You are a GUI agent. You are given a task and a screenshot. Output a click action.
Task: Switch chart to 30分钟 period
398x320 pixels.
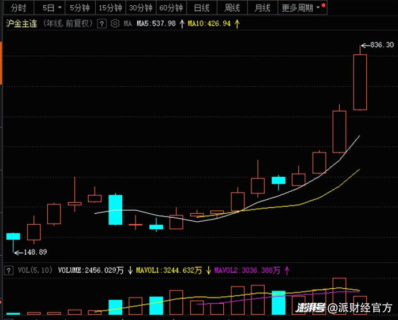(141, 8)
